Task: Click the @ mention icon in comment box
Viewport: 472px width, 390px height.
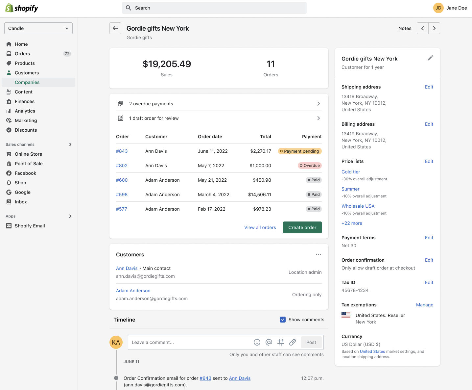Action: click(269, 342)
